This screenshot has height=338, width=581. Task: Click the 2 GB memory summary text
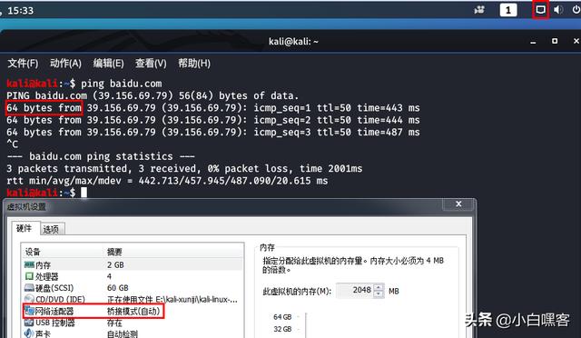115,265
